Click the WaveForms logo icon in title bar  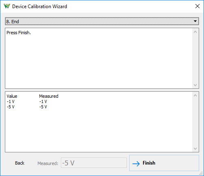coord(7,6)
